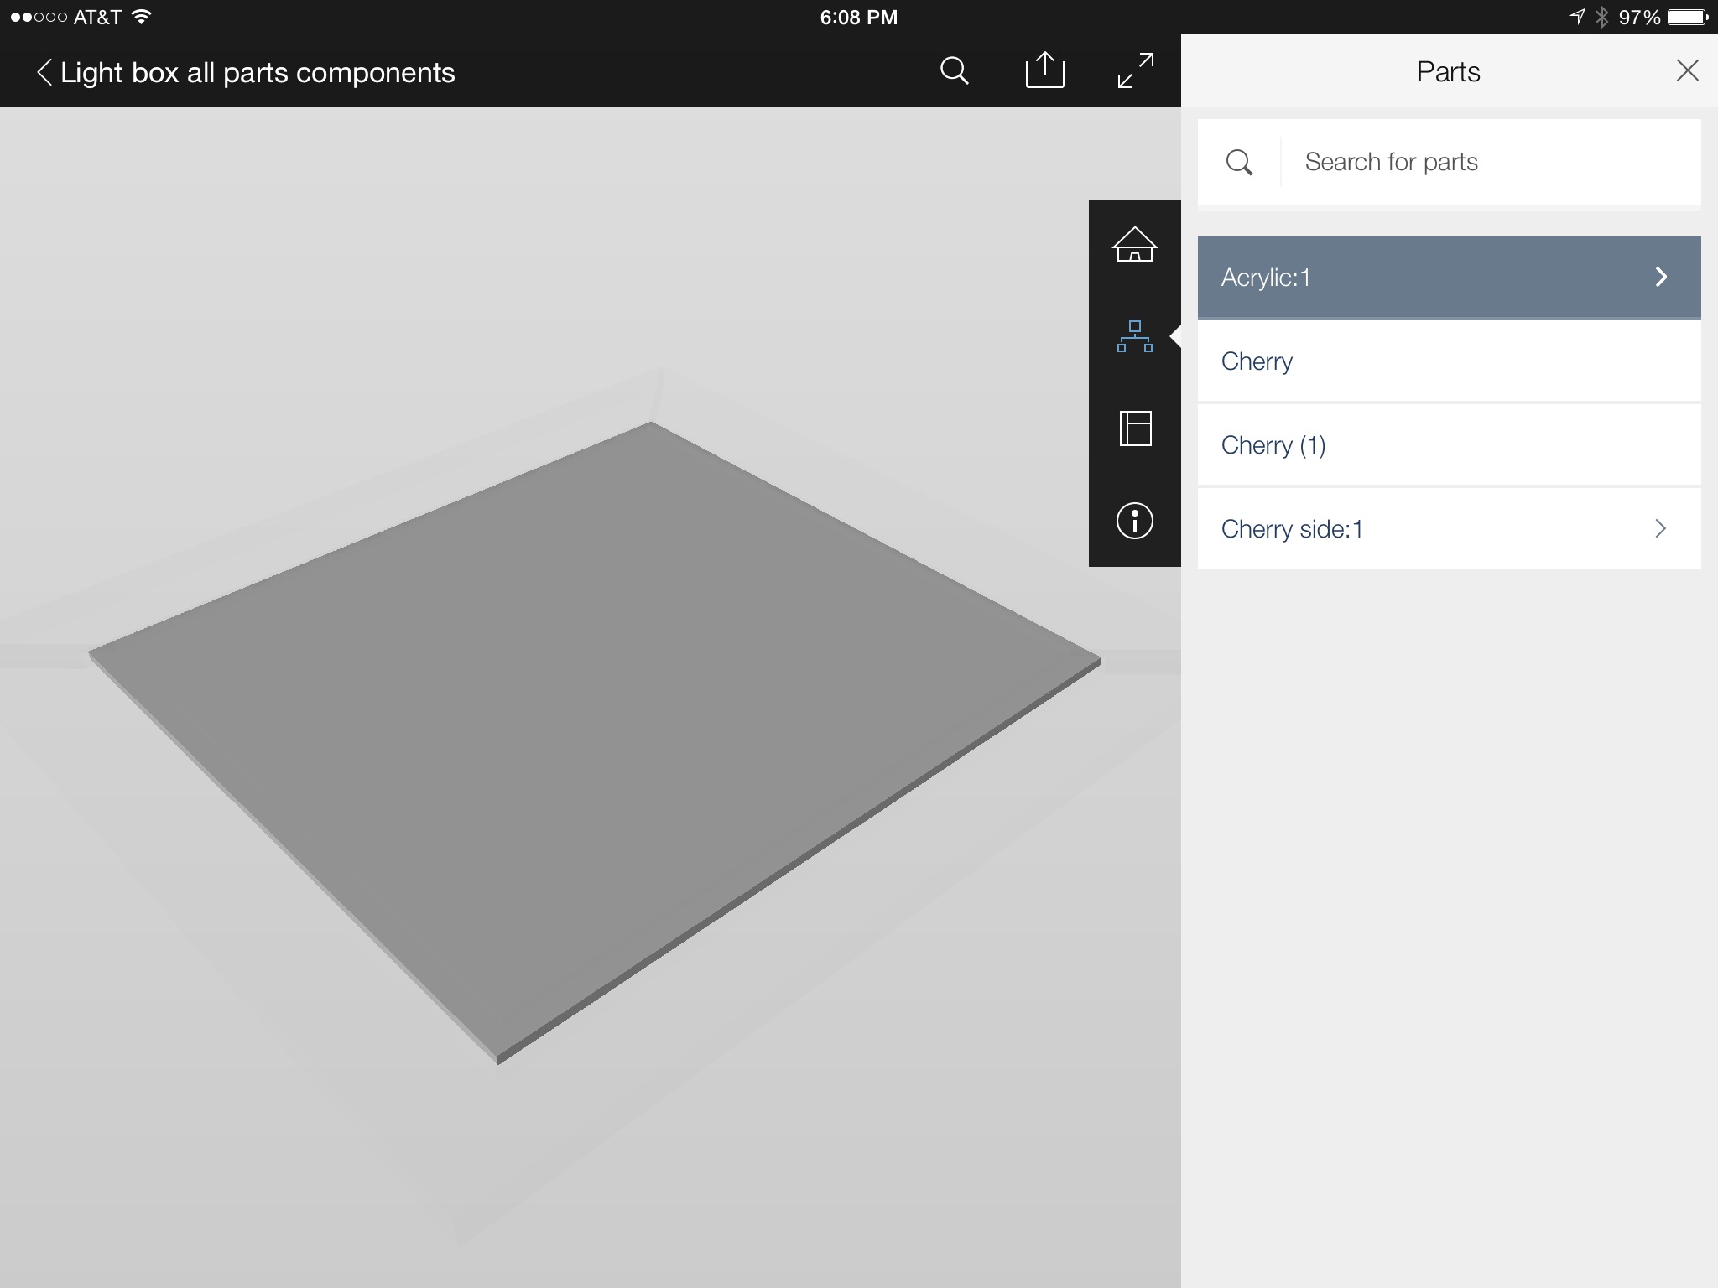Open the model parts tree icon
This screenshot has height=1288, width=1718.
tap(1134, 336)
